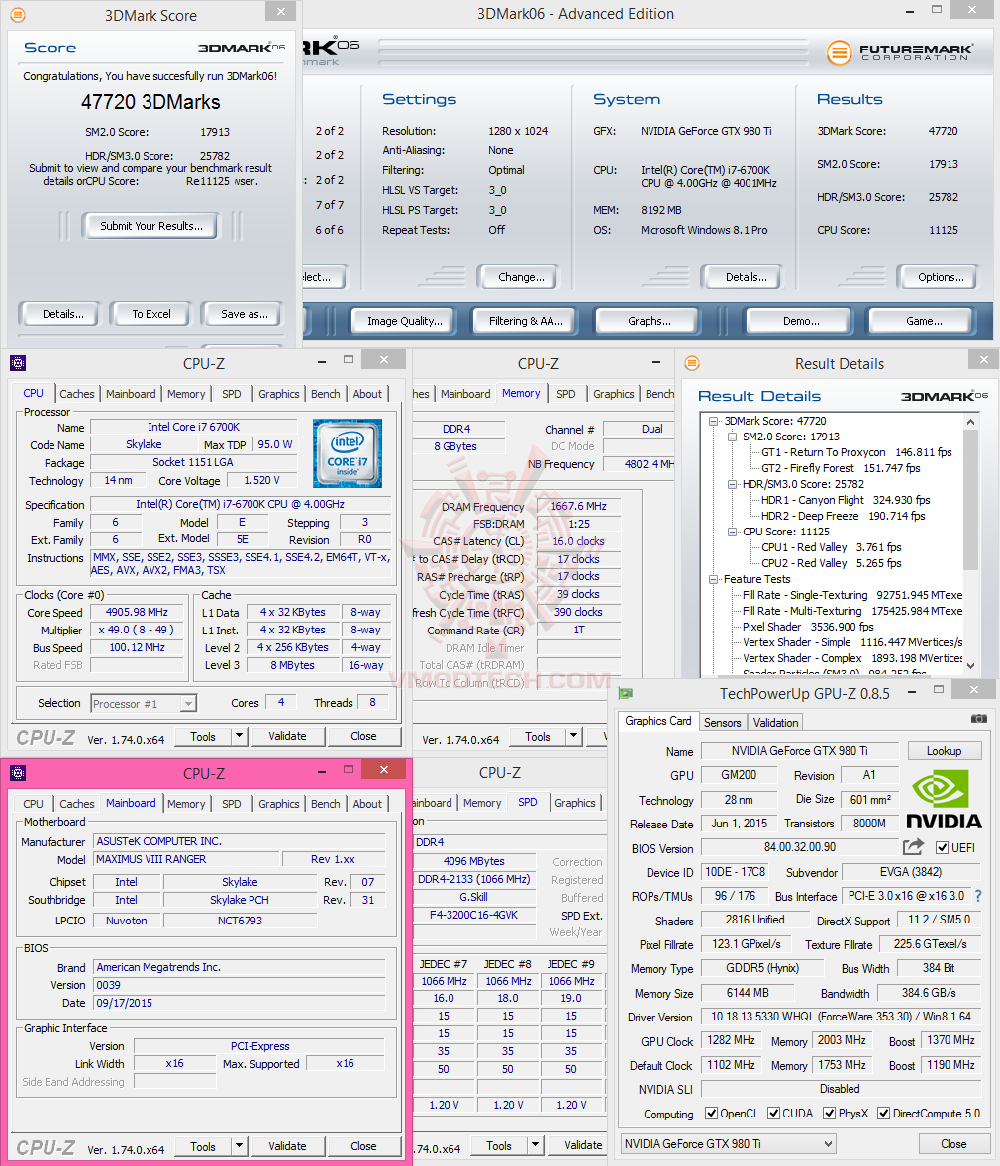
Task: Open Details in the 3DMark Score window
Action: 62,314
